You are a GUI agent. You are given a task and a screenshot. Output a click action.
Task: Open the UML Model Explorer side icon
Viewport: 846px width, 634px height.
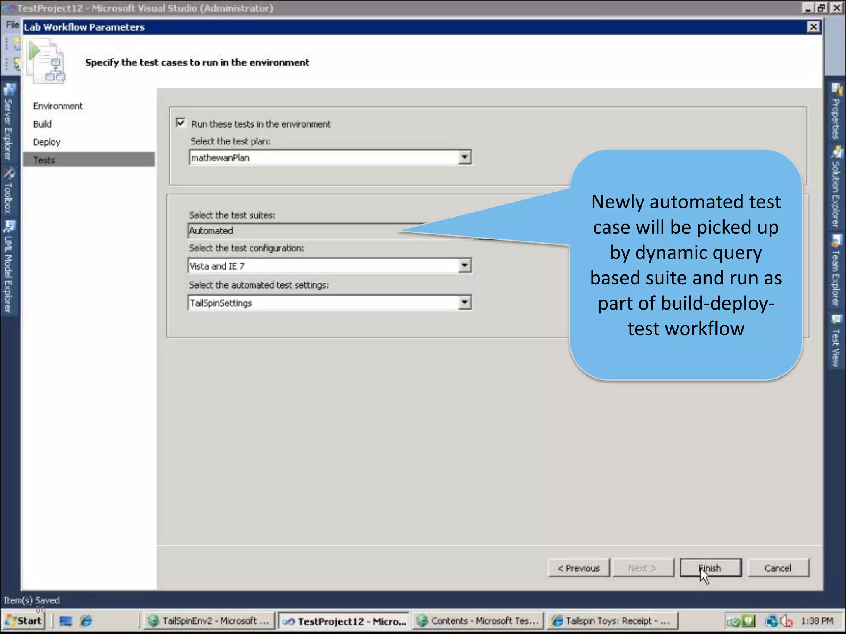tap(9, 226)
